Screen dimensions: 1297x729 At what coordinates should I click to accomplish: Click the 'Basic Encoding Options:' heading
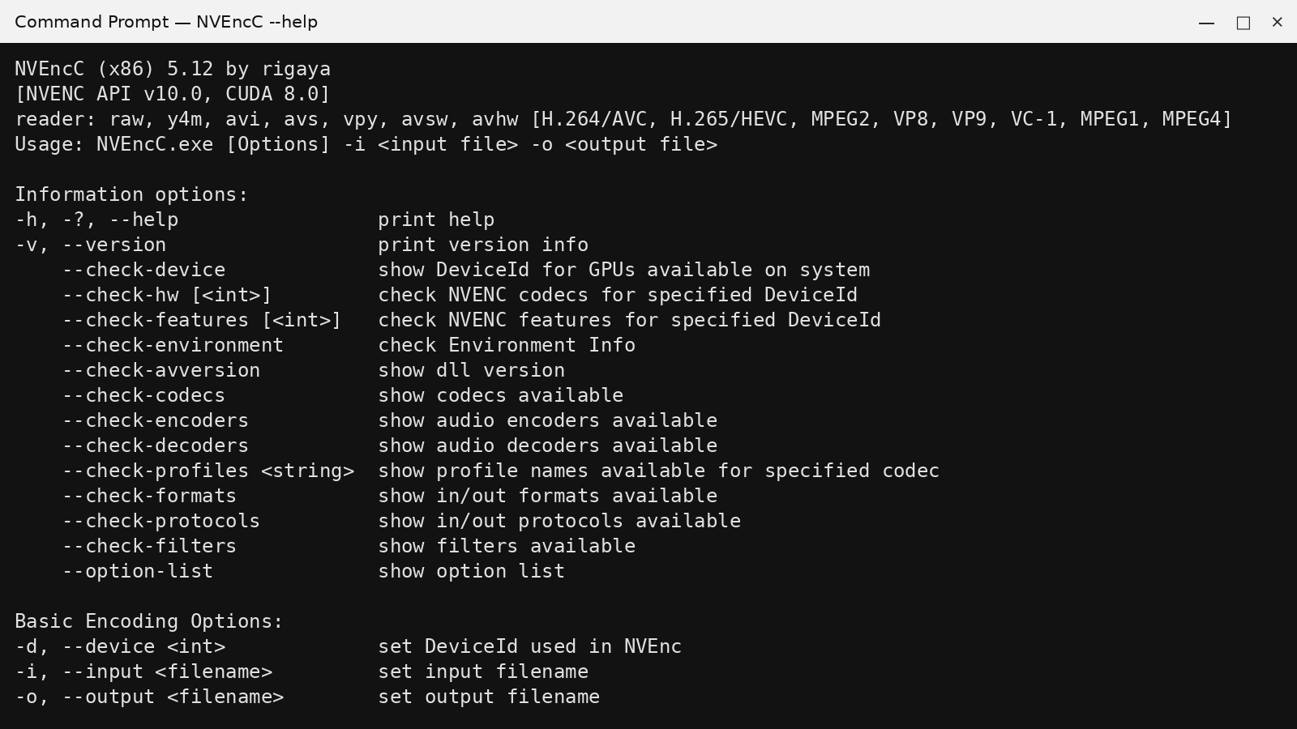[x=149, y=621]
